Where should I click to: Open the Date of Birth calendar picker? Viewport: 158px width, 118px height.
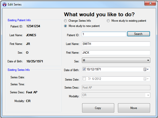146,70
